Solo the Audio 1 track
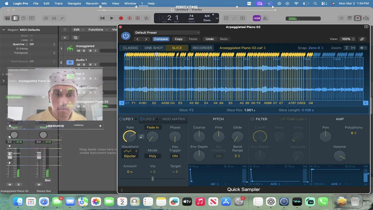This screenshot has height=210, width=373. 84,64
